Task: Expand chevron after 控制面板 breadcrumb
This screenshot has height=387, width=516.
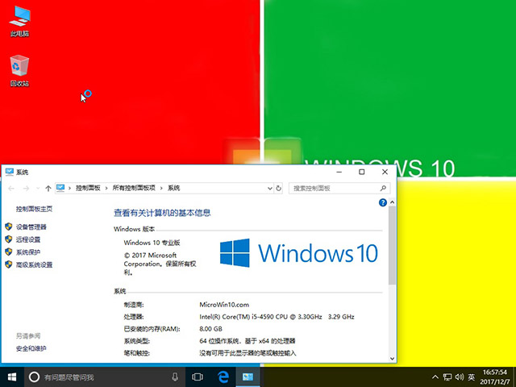Action: pos(106,188)
